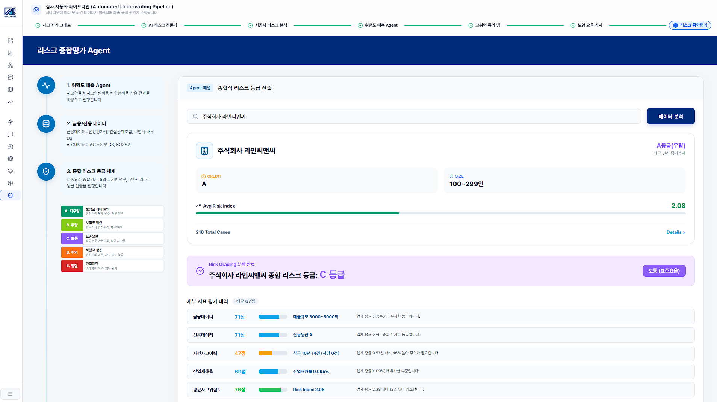This screenshot has width=717, height=402.
Task: Click the 사건사고이력 orange score bar
Action: 273,353
